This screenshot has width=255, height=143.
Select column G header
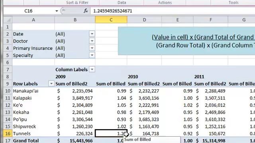[241, 20]
